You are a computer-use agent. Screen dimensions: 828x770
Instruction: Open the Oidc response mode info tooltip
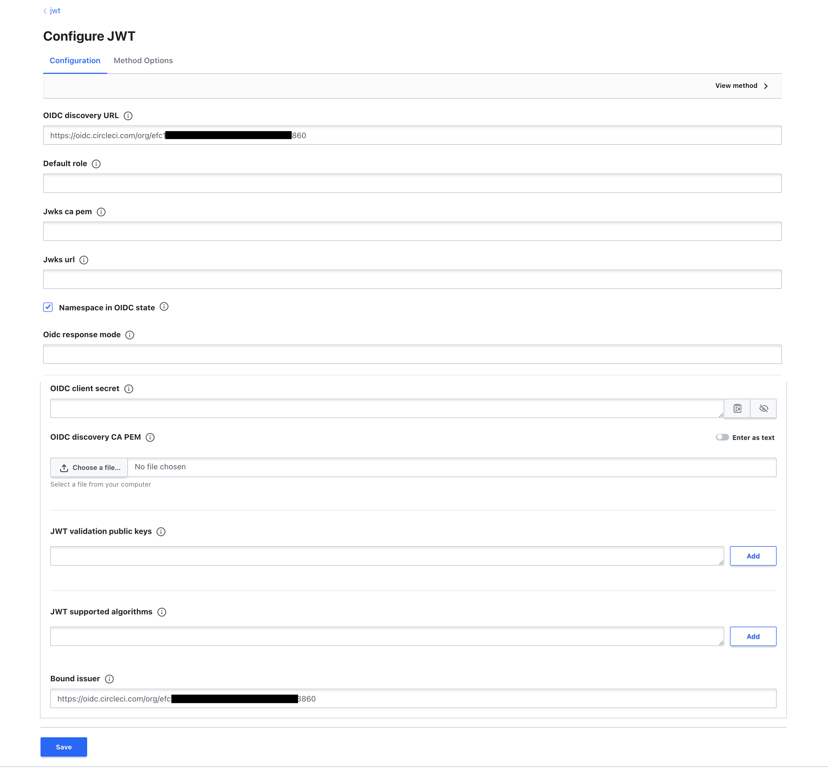130,335
